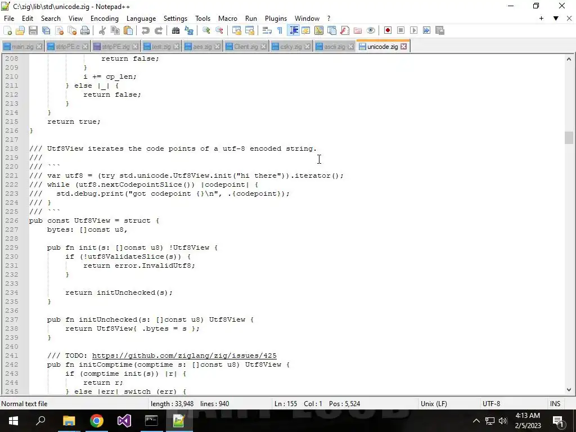This screenshot has width=576, height=432.
Task: Switch to the aes.zig tab
Action: pyautogui.click(x=202, y=47)
